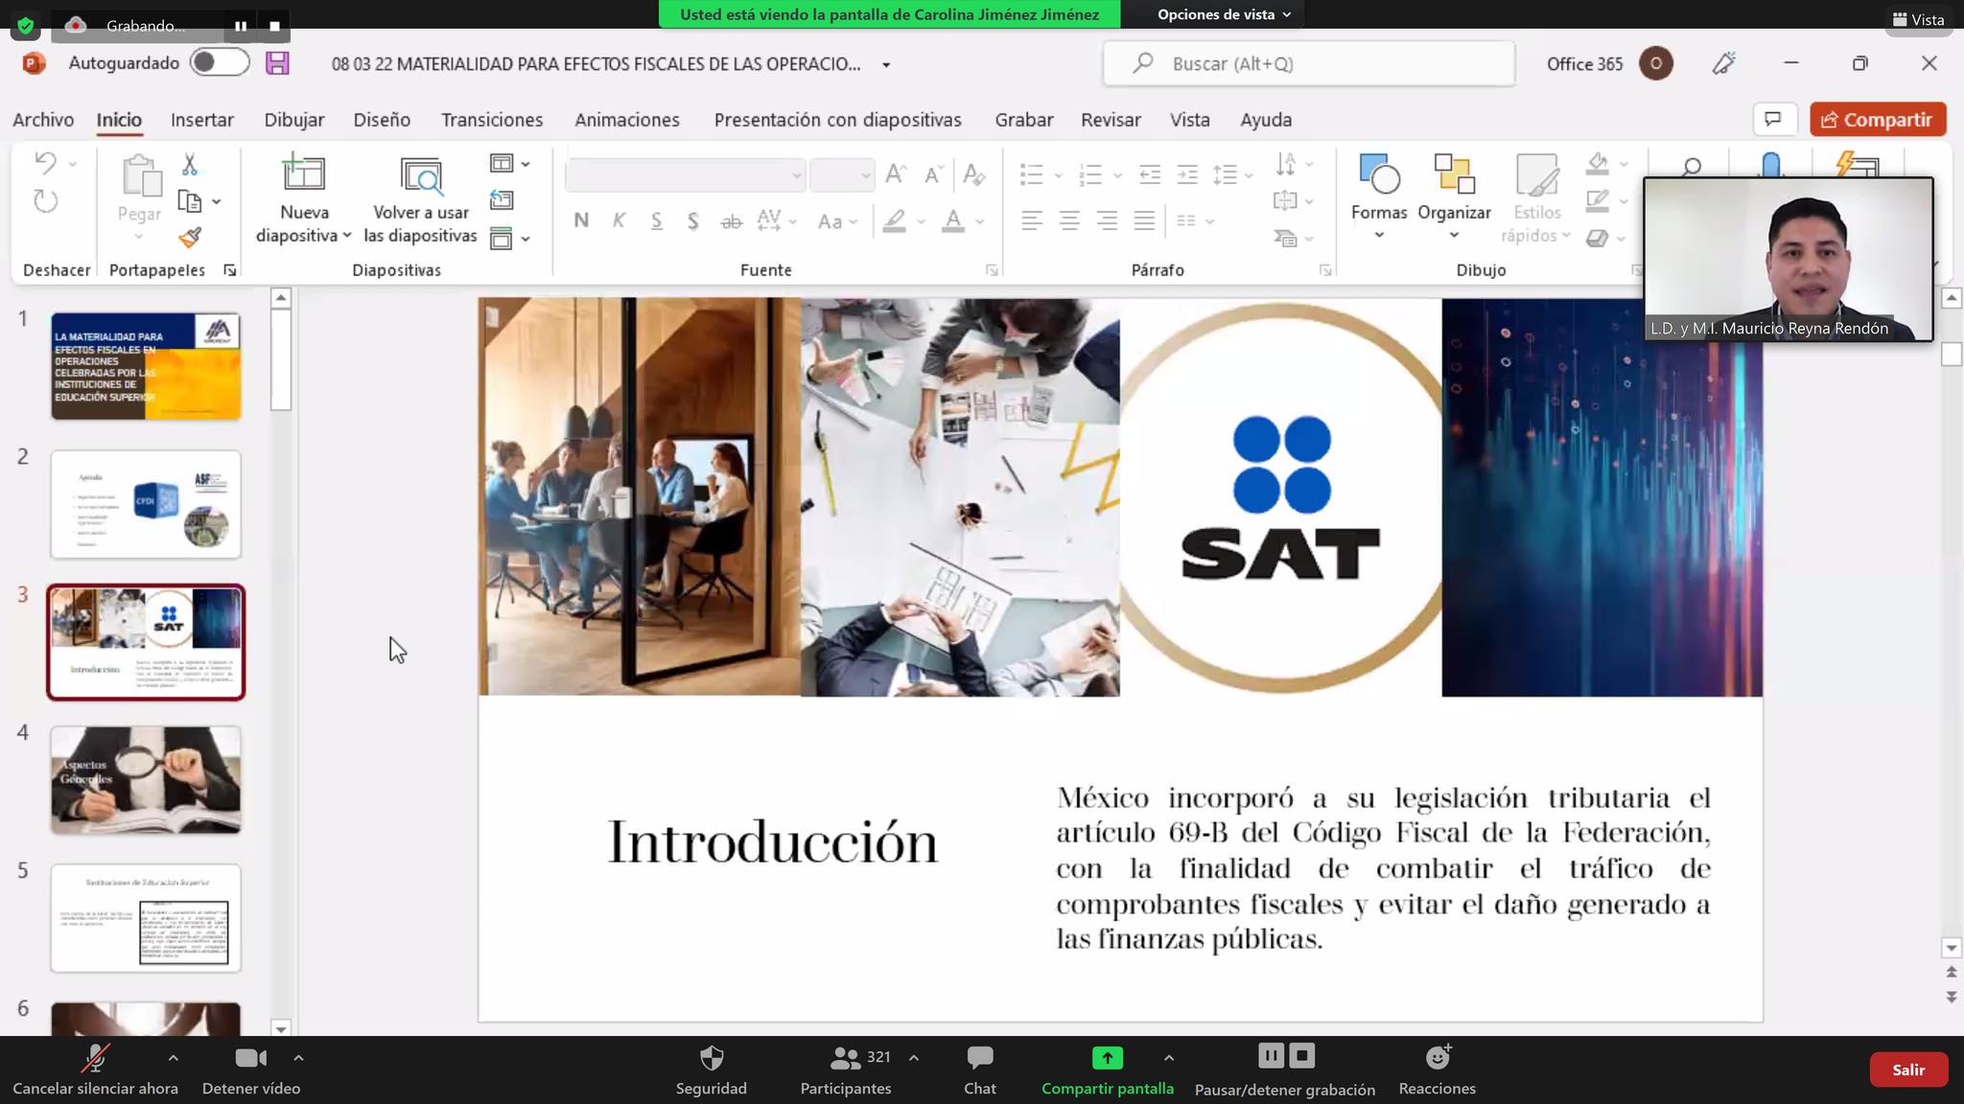Switch to the Transiciones tab
Screen dimensions: 1964x1104
tap(492, 120)
